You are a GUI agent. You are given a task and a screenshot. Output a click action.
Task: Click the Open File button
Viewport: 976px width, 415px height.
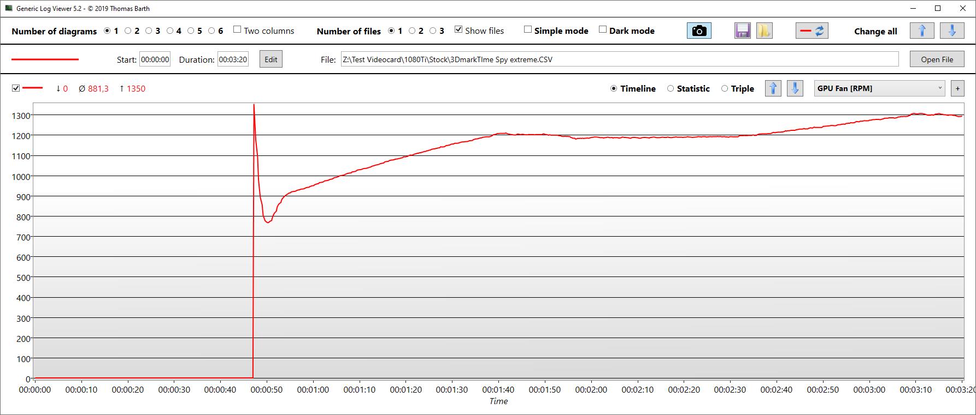[x=937, y=59]
